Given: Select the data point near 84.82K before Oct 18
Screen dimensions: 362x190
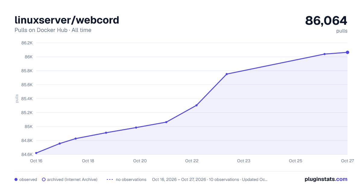Looking at the screenshot, I should tap(75, 138).
